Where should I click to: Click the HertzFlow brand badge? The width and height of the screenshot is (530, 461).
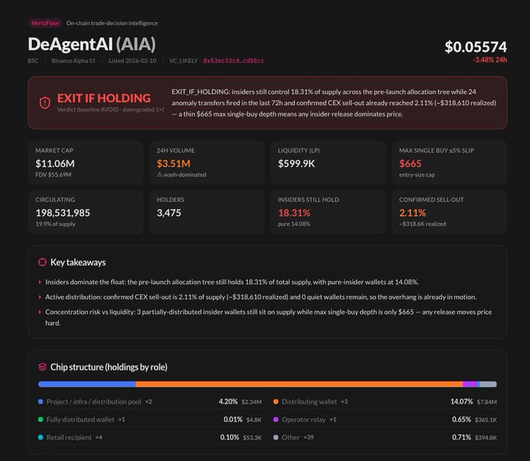45,23
